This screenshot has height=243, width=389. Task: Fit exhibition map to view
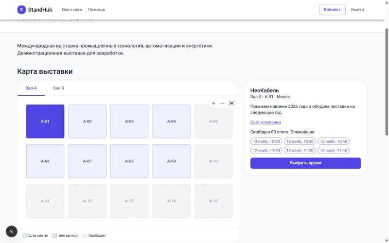(x=231, y=104)
